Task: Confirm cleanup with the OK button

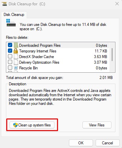Action: (x=81, y=143)
